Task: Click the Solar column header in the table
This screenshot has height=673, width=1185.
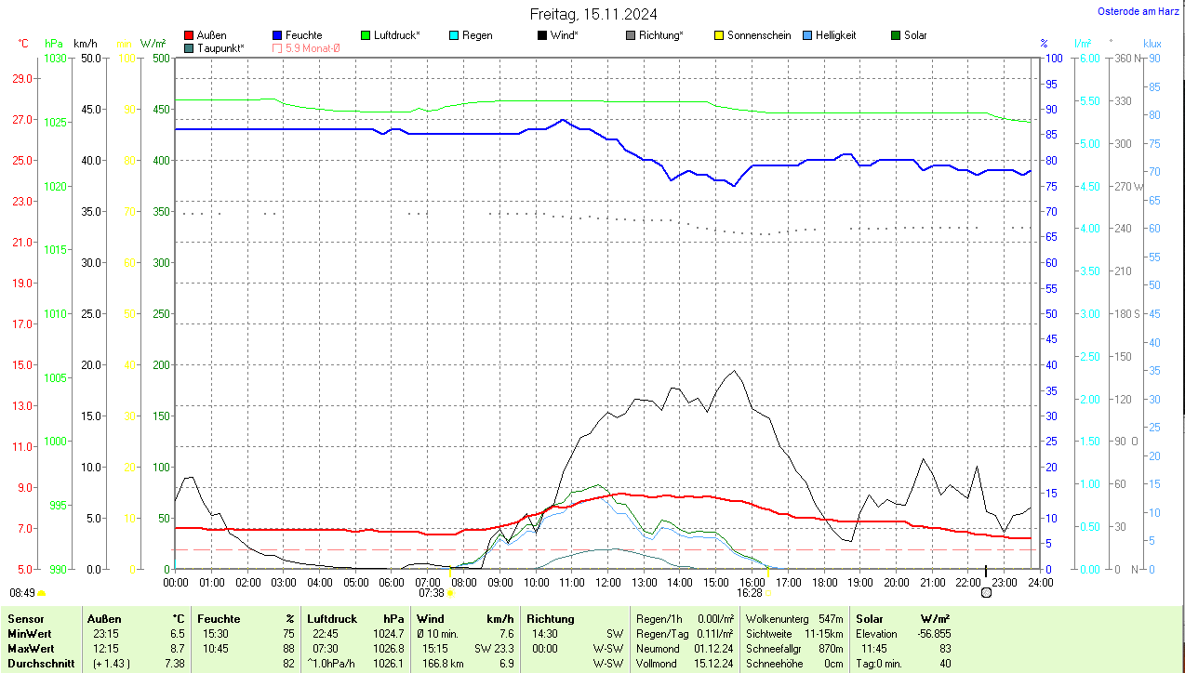Action: click(x=870, y=619)
